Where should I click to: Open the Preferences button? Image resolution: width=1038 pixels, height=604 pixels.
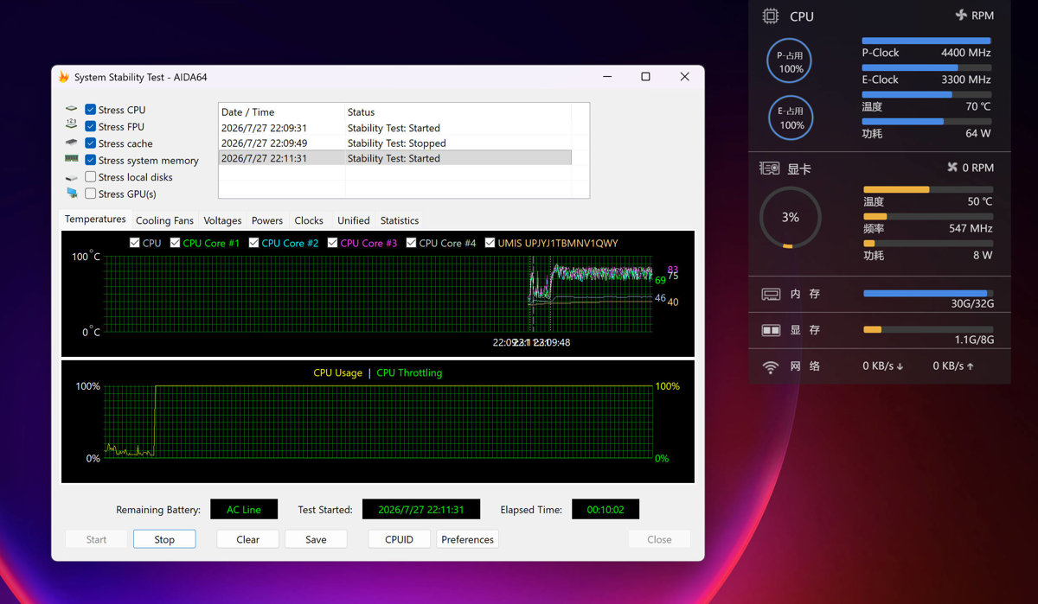click(x=467, y=539)
